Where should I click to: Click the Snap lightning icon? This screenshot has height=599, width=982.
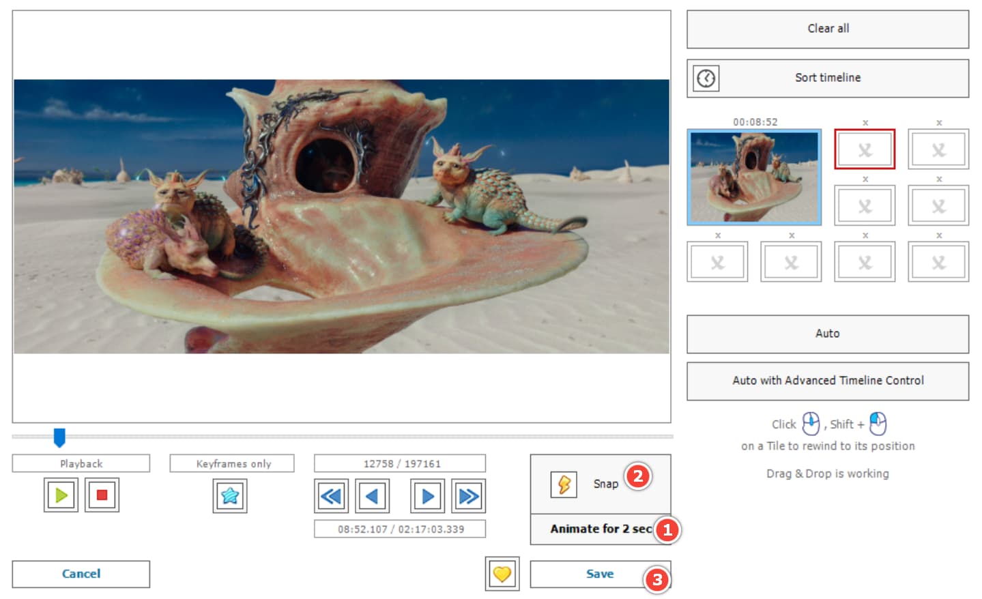[564, 484]
